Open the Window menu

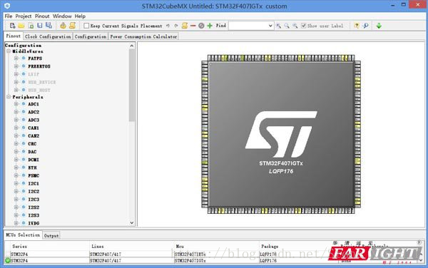point(62,16)
